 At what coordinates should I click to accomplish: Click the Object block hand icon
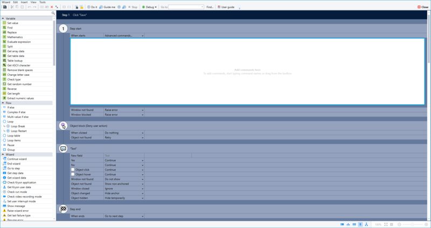click(63, 126)
